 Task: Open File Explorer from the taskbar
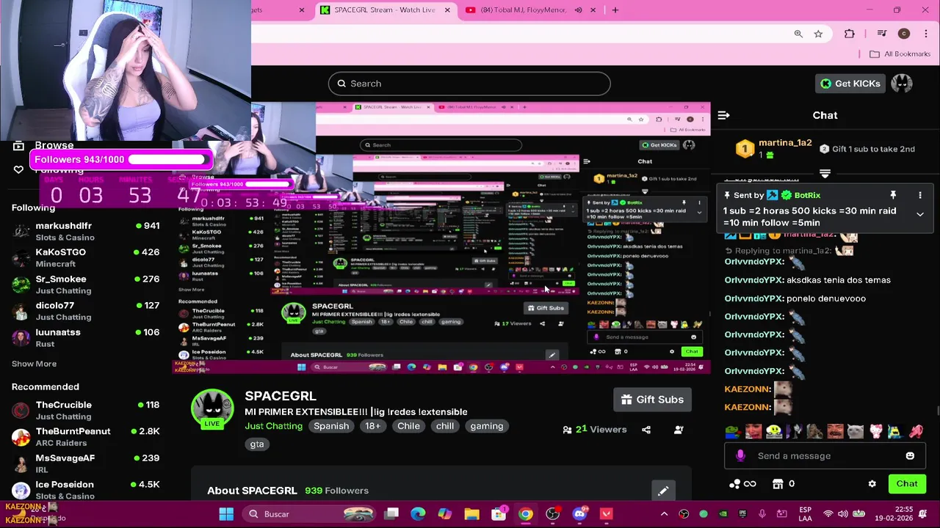point(471,514)
